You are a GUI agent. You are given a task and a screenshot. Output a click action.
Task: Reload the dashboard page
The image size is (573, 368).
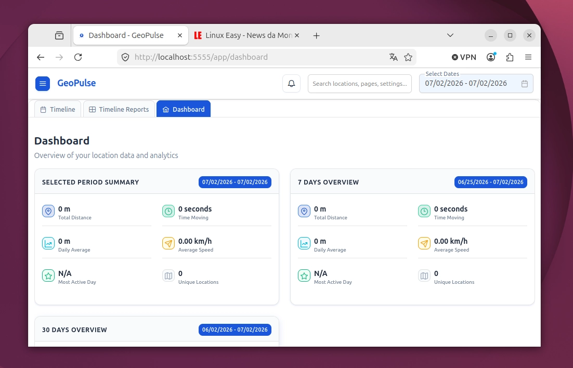[78, 57]
